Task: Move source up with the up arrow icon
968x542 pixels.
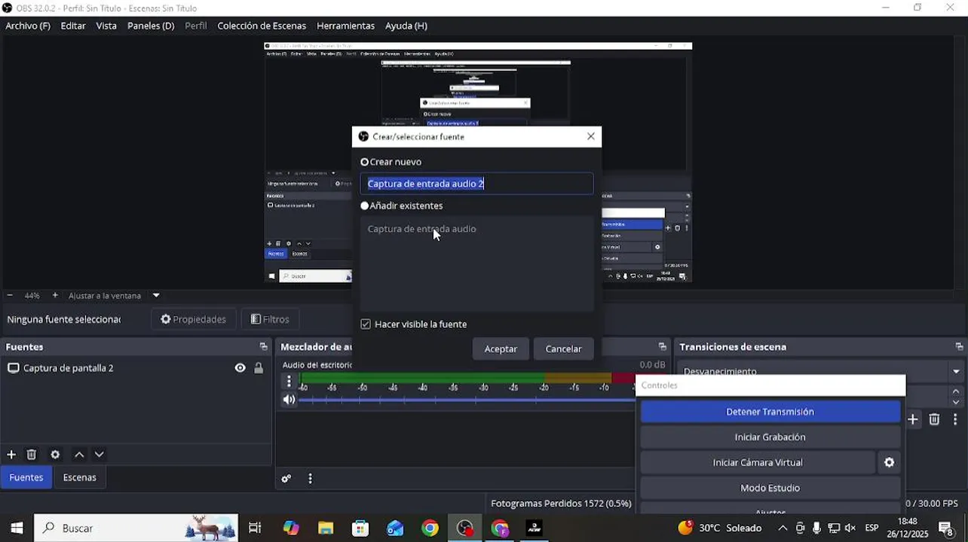Action: [x=79, y=455]
